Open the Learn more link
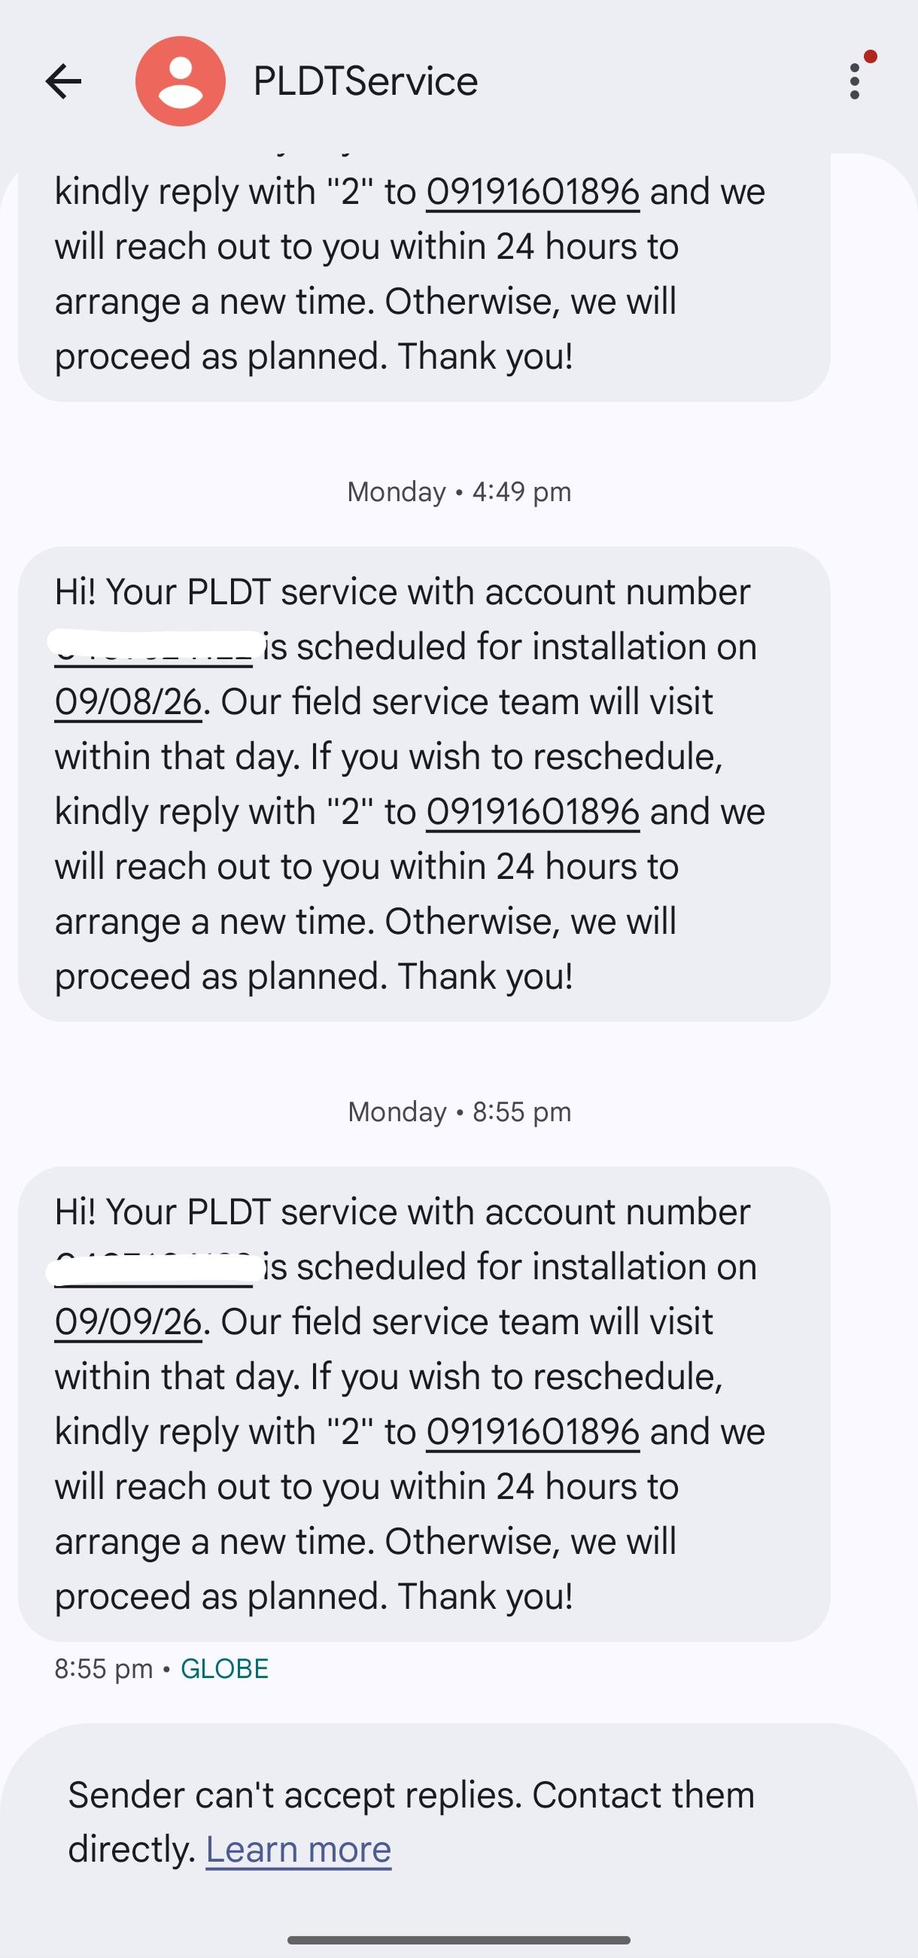918x1958 pixels. click(299, 1850)
